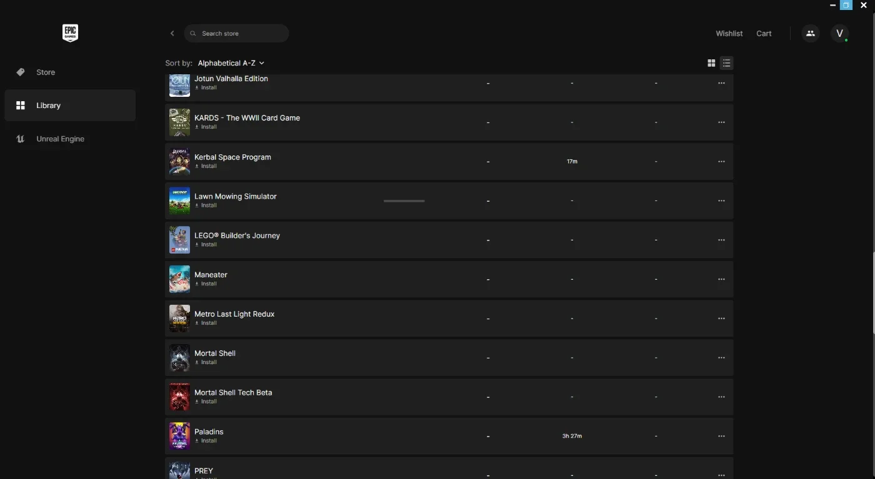Open options menu for Lawn Mowing Simulator
Image resolution: width=875 pixels, height=479 pixels.
pyautogui.click(x=721, y=201)
